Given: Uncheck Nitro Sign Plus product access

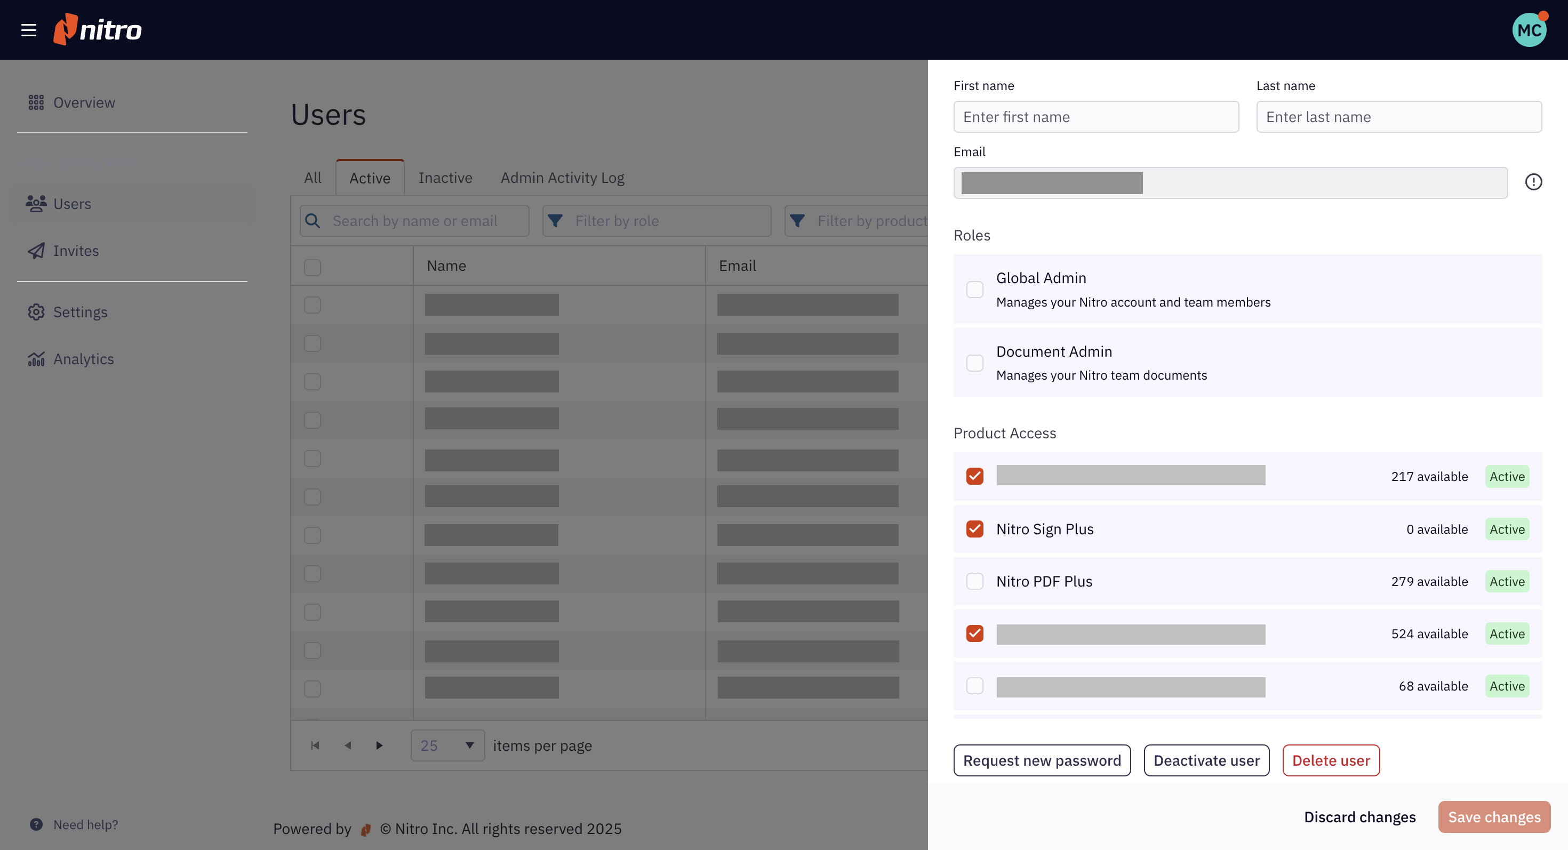Looking at the screenshot, I should tap(974, 529).
